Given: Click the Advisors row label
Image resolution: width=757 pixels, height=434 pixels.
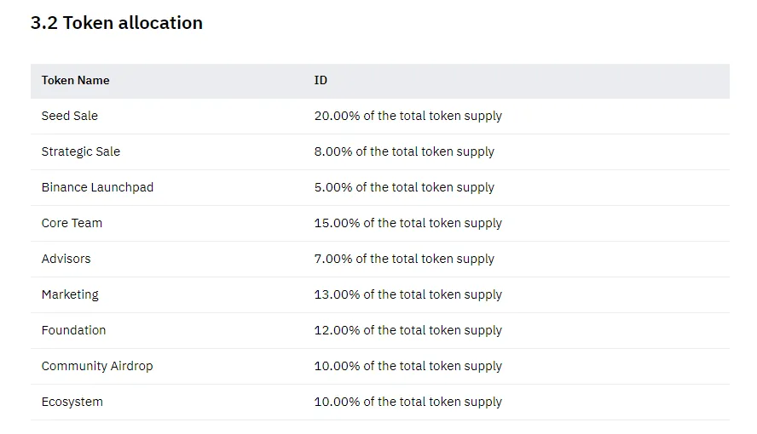Looking at the screenshot, I should point(66,259).
